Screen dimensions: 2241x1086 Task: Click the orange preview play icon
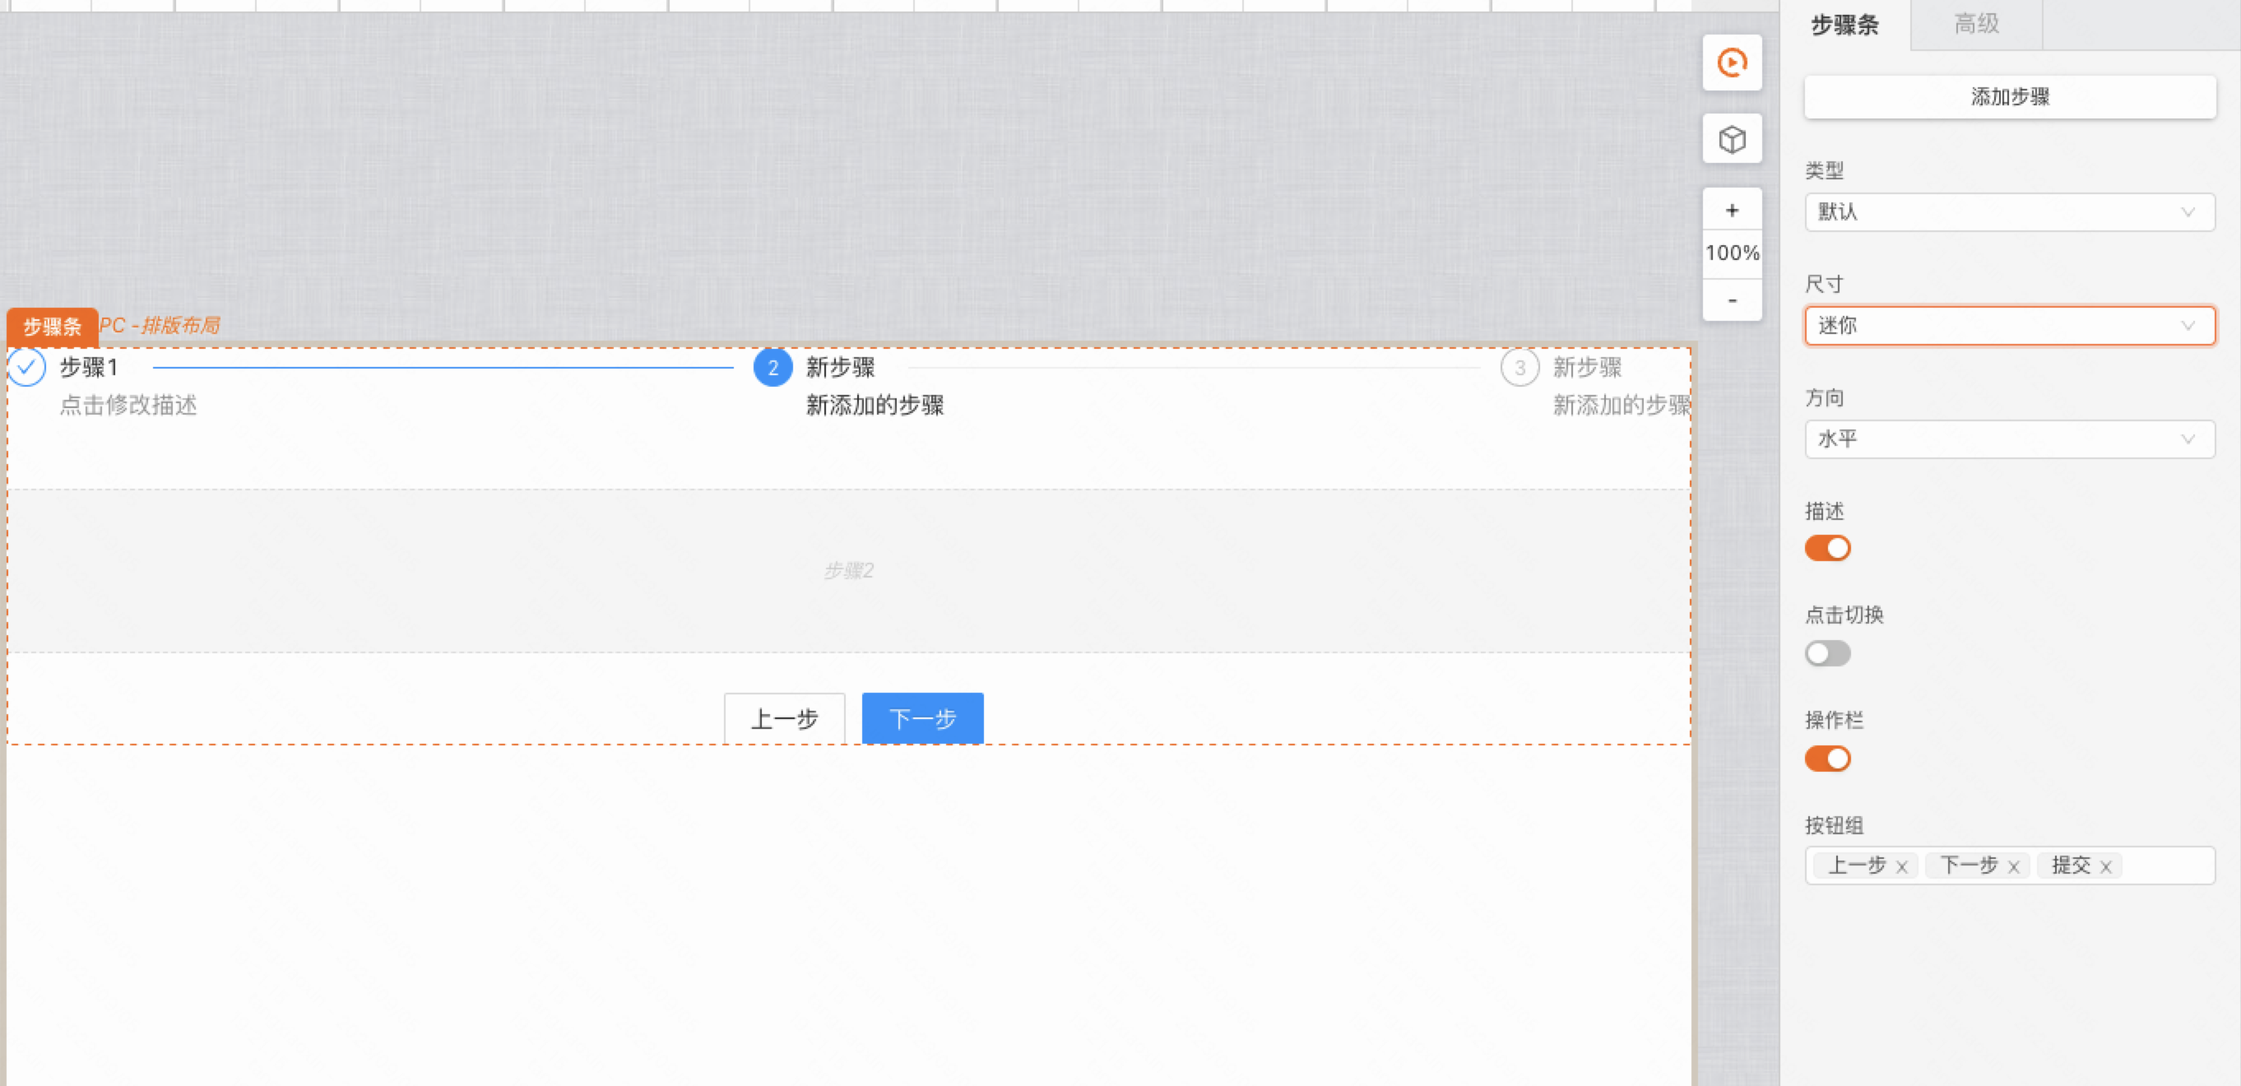(1731, 63)
